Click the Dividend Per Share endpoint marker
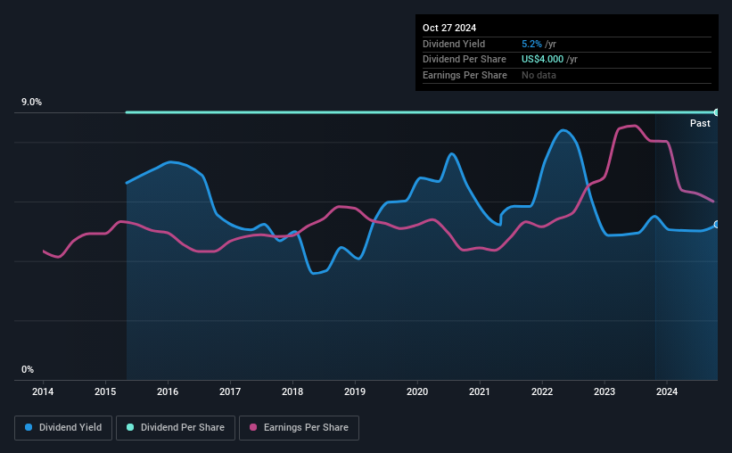Viewport: 732px width, 453px height. pos(717,112)
